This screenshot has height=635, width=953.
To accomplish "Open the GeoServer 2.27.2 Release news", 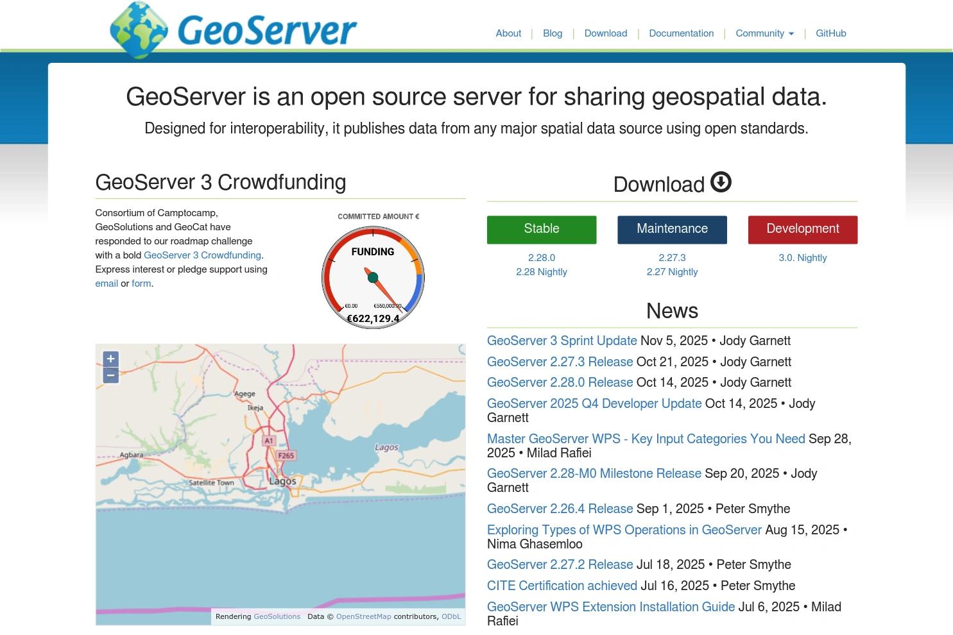I will pos(560,564).
